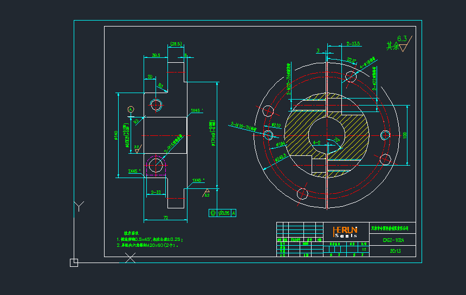Click the UCS Y-axis marker
Image resolution: width=466 pixels, height=295 pixels.
tap(79, 206)
